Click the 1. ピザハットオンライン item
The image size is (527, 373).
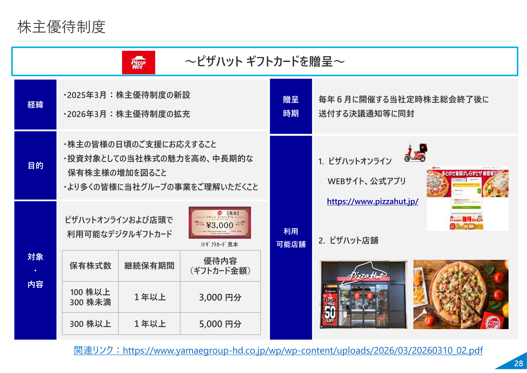click(x=355, y=161)
